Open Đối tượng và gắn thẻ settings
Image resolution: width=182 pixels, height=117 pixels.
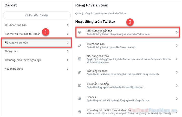coord(128,32)
